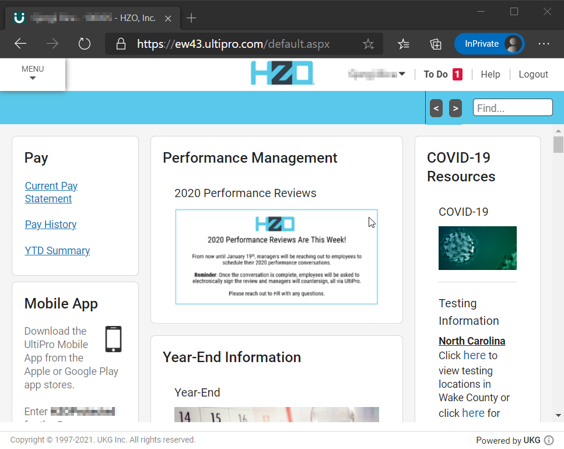Click the second 'here' link
Image resolution: width=564 pixels, height=449 pixels.
pyautogui.click(x=474, y=413)
